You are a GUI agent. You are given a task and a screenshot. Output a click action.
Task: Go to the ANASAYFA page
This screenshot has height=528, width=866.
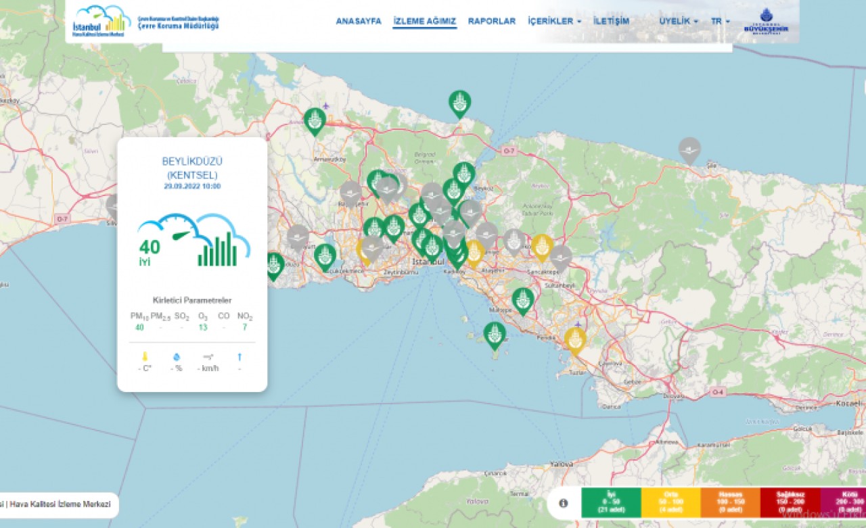tap(359, 21)
